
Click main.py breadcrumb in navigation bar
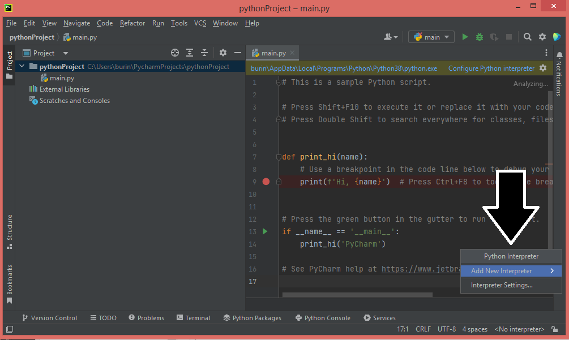point(80,37)
